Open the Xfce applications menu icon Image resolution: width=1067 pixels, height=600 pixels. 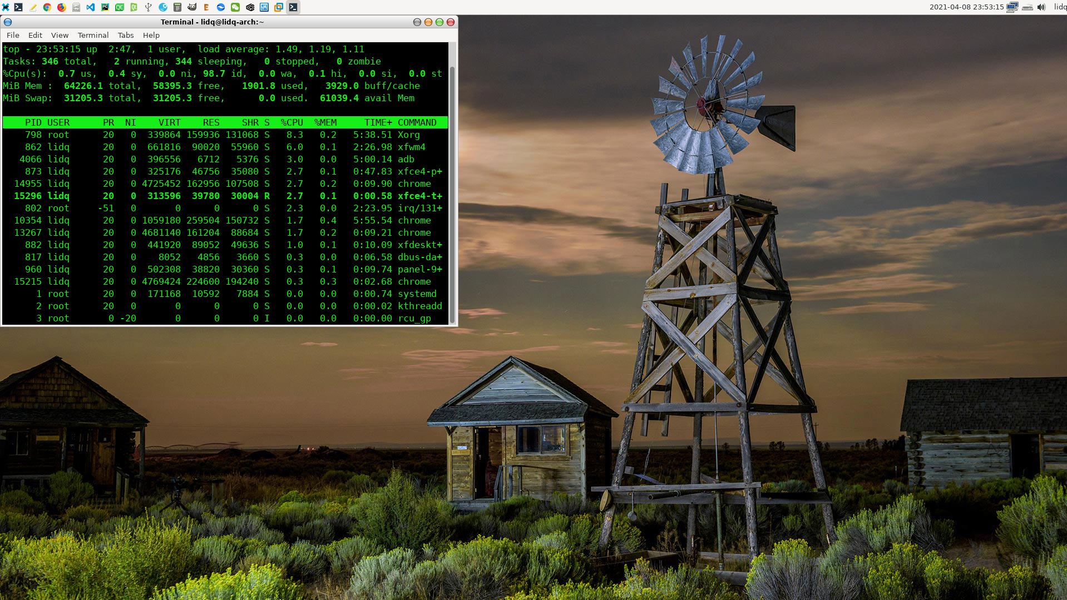6,7
